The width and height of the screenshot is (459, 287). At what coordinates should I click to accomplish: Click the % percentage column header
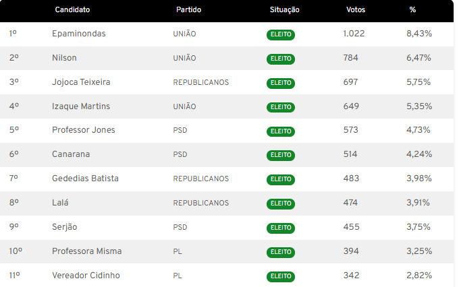tap(412, 11)
